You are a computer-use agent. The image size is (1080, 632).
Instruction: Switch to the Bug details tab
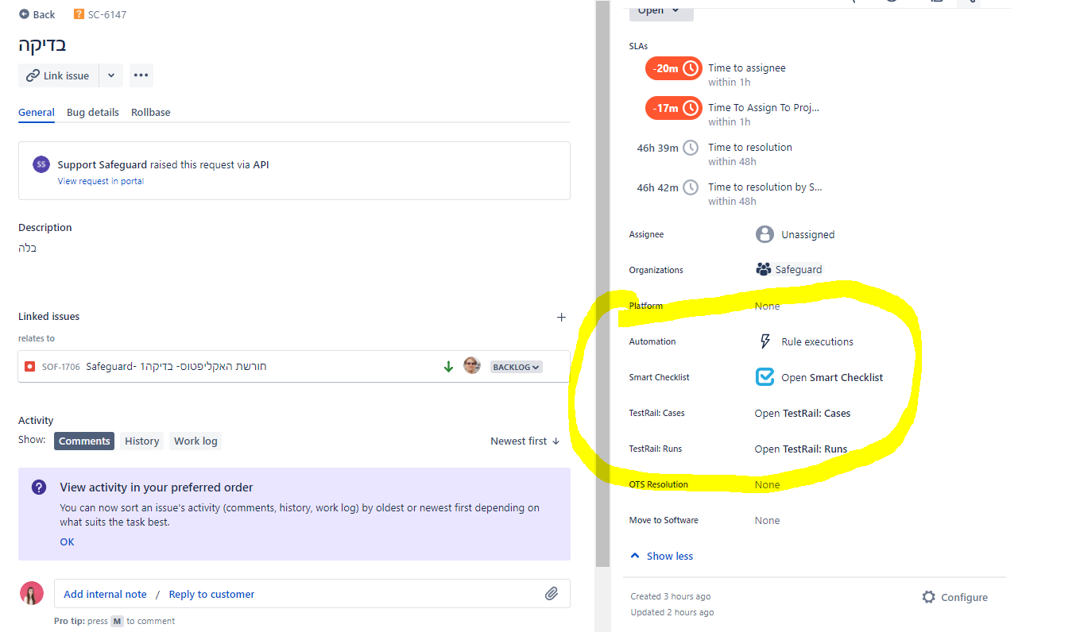tap(93, 113)
